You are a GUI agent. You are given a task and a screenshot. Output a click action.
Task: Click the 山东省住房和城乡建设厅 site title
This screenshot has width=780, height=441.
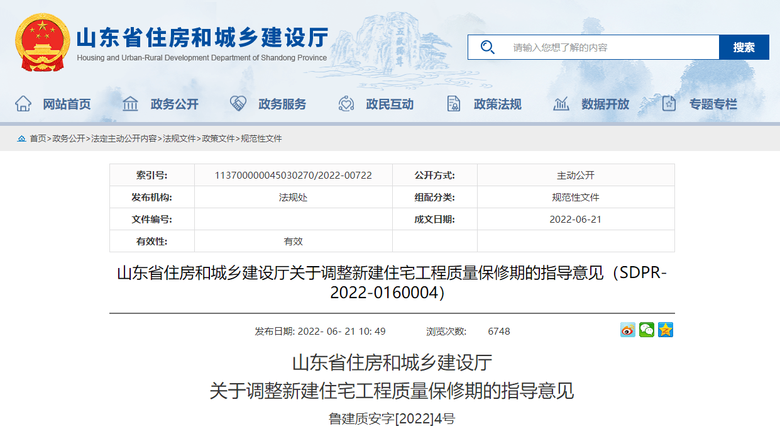202,37
